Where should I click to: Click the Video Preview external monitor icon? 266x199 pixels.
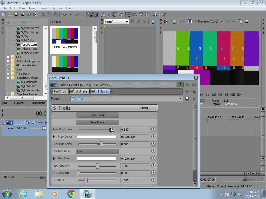(174, 22)
